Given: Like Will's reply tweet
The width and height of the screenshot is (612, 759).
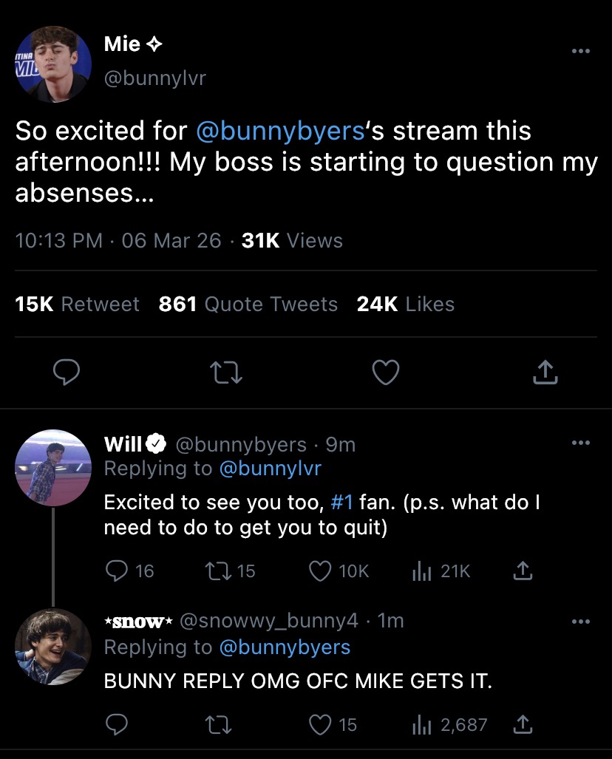Looking at the screenshot, I should click(320, 571).
